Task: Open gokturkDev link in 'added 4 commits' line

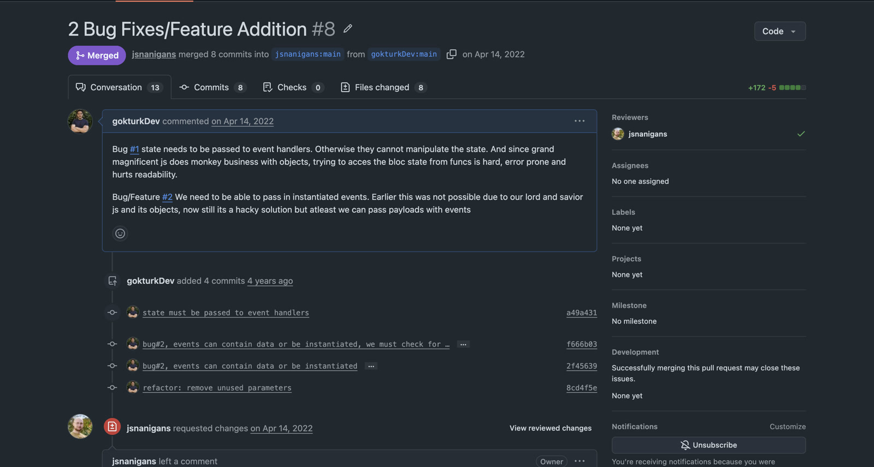Action: pyautogui.click(x=150, y=281)
